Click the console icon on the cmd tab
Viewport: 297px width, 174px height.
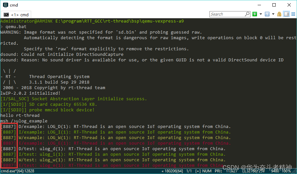(6, 15)
